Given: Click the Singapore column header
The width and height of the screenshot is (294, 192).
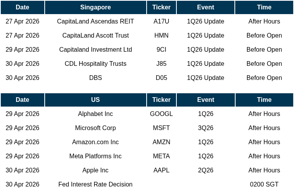Looking at the screenshot, I should point(95,7).
